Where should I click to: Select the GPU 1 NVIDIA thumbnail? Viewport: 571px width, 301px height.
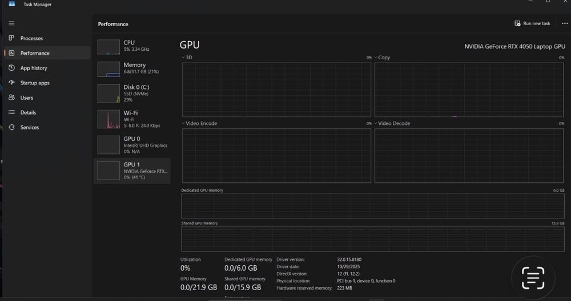click(x=108, y=170)
